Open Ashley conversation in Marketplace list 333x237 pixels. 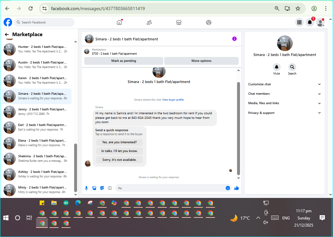36,174
